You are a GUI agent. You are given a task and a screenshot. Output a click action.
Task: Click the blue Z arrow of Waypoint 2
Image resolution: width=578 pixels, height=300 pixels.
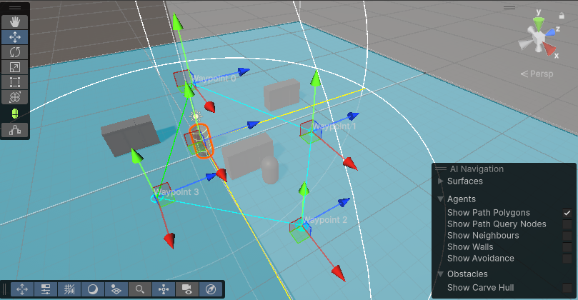pyautogui.click(x=344, y=202)
